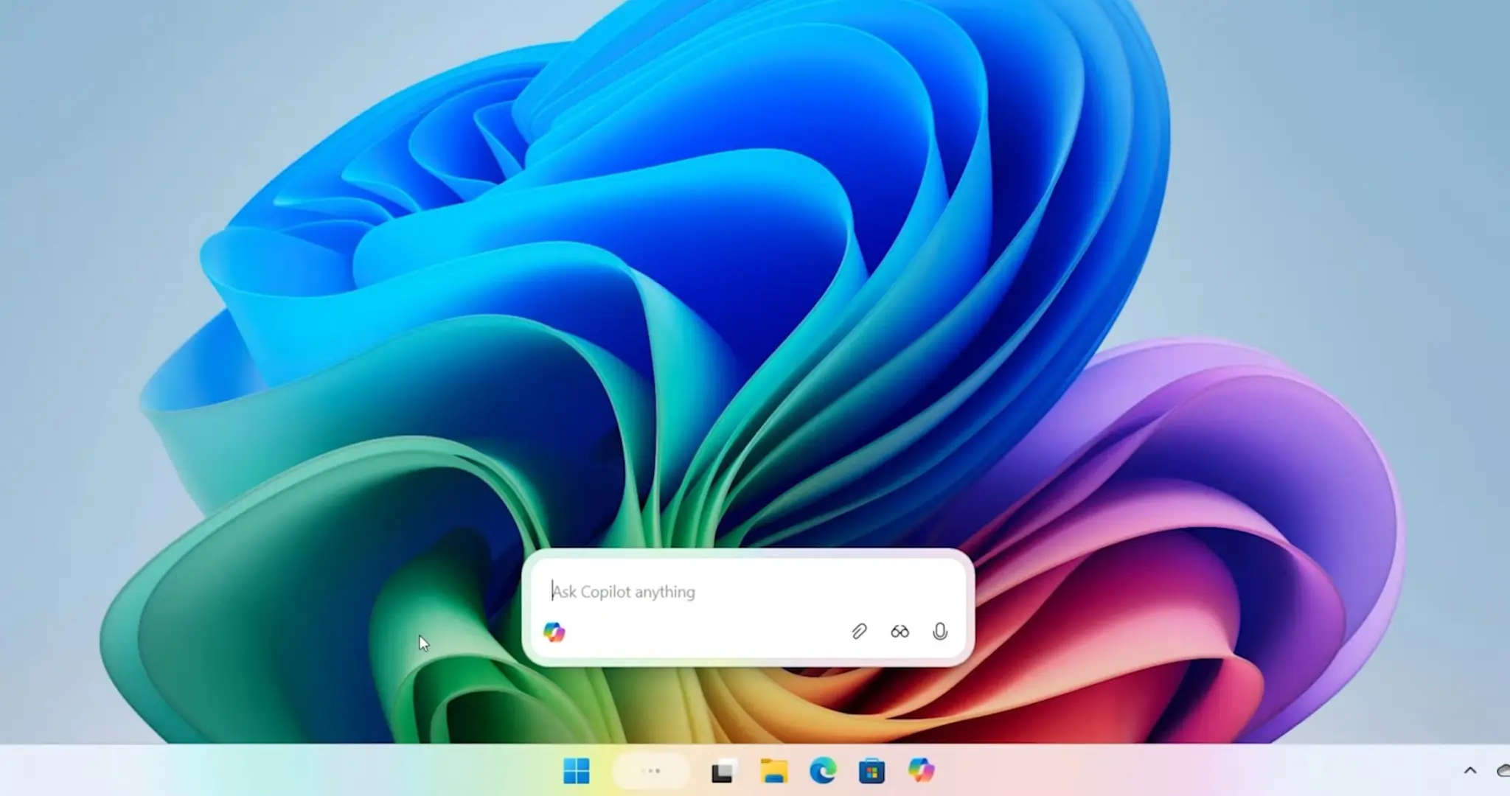
Task: Attach a file with the paperclip icon
Action: coord(859,632)
